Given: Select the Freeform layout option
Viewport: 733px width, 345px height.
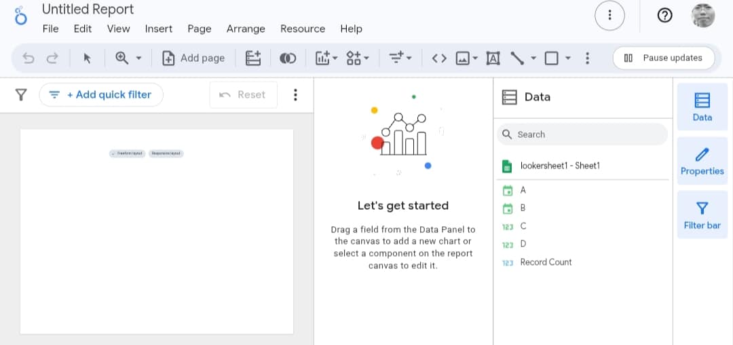Looking at the screenshot, I should point(127,153).
